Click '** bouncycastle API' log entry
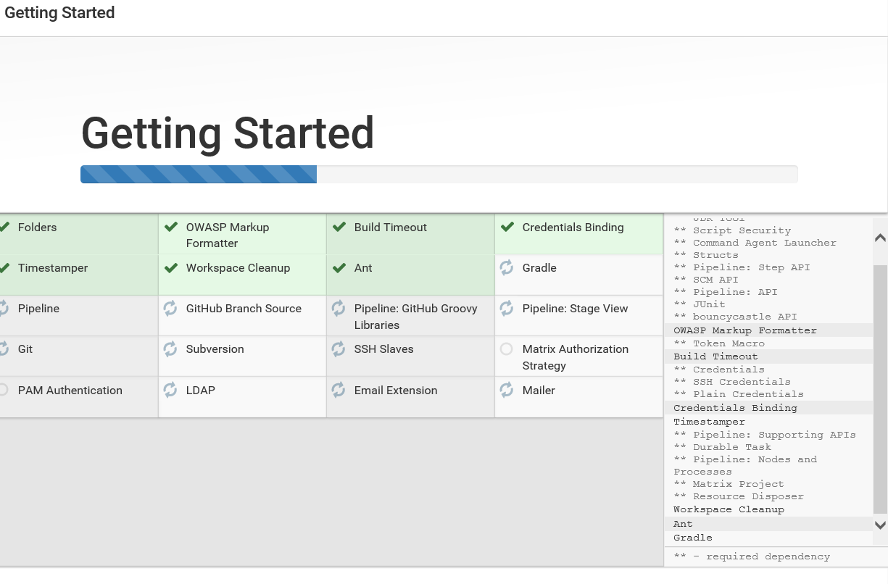The width and height of the screenshot is (888, 584). 735,317
